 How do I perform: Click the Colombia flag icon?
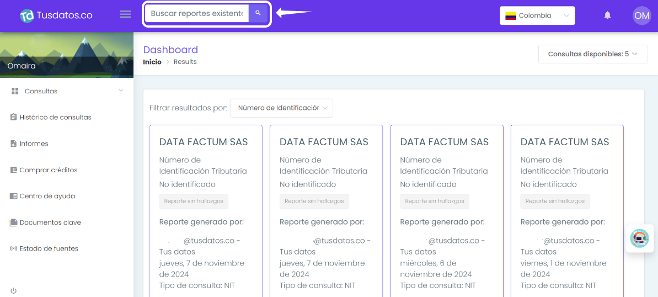510,16
